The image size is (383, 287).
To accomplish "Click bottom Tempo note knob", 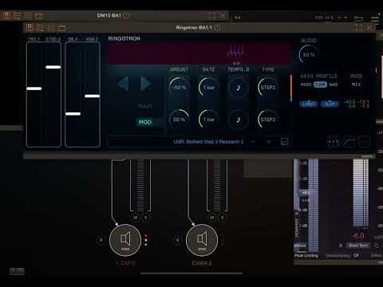I will [x=239, y=120].
